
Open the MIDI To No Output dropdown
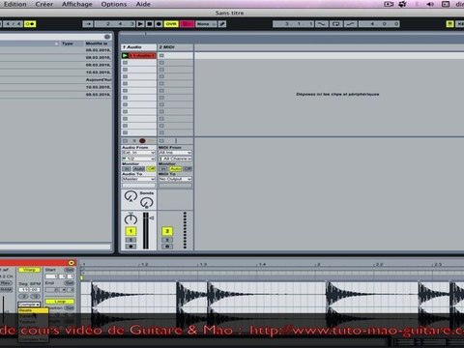coord(175,179)
